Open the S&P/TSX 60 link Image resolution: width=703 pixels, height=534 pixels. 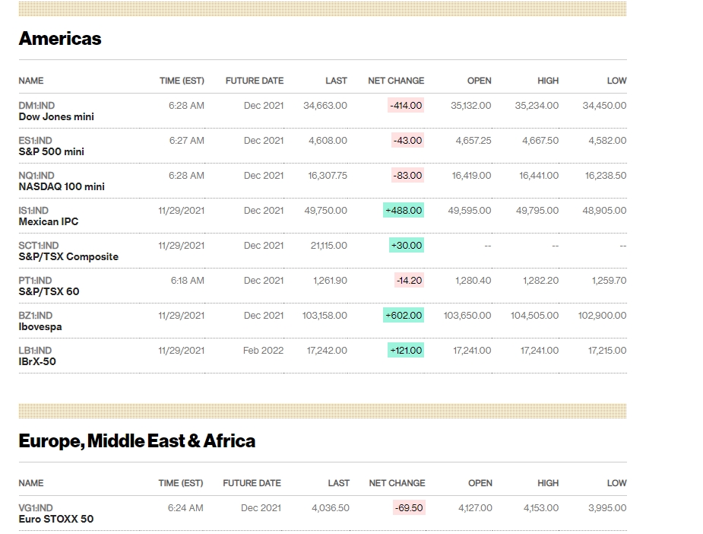(49, 291)
